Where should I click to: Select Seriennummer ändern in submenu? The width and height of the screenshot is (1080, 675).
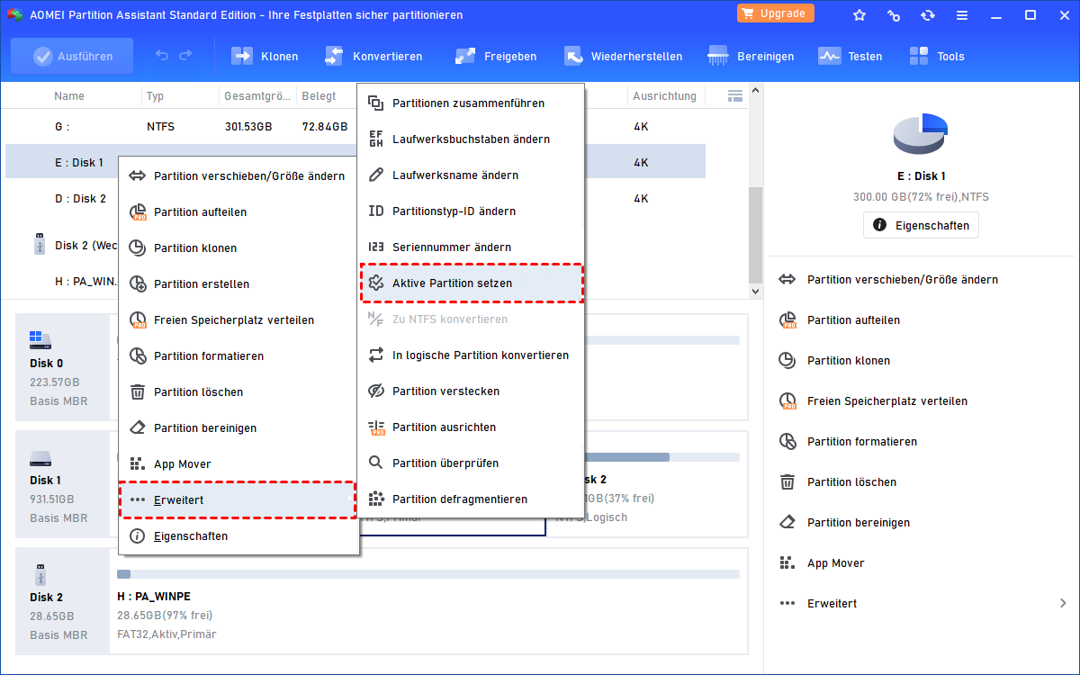click(472, 247)
